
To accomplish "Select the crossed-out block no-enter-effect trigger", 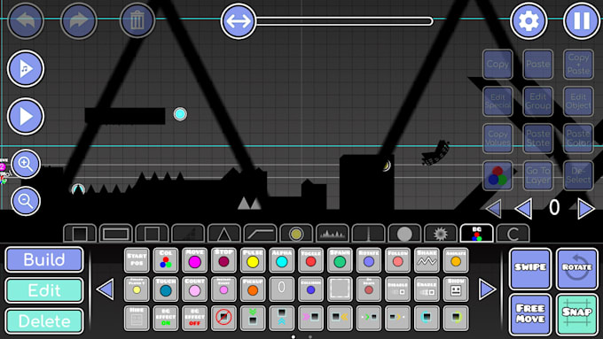I will click(223, 318).
